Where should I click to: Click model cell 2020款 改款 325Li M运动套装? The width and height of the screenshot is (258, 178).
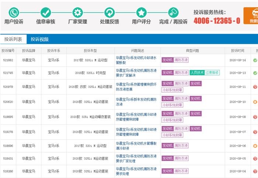click(90, 87)
